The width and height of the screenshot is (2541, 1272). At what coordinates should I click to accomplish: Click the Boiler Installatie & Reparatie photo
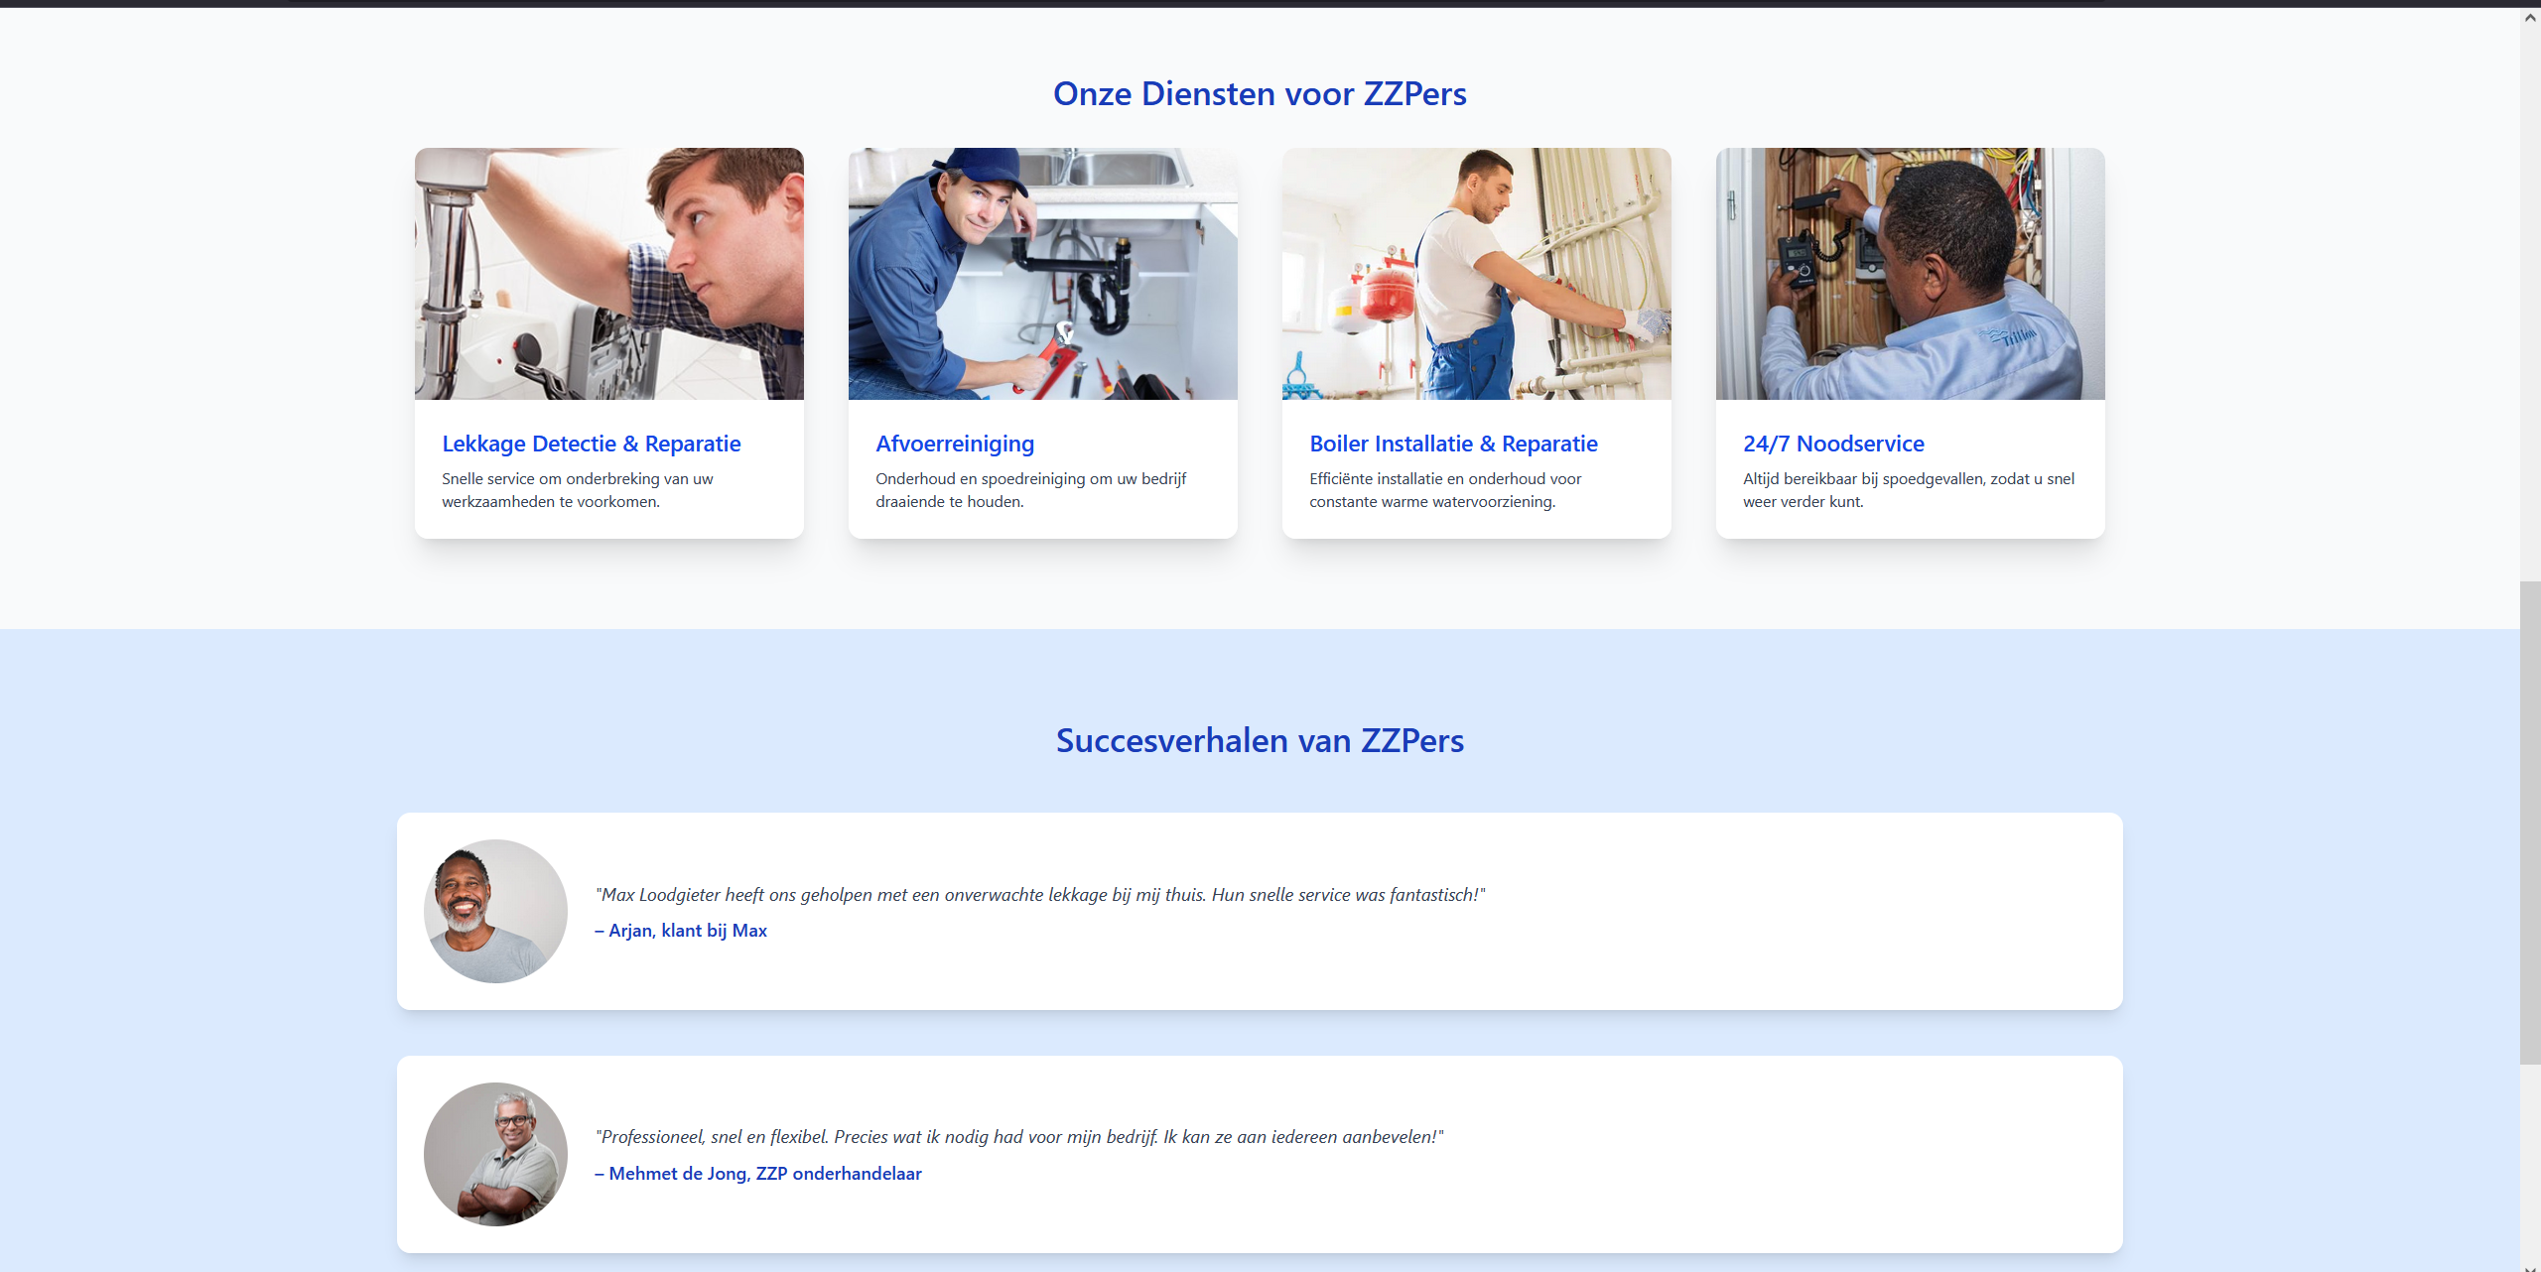[x=1476, y=274]
